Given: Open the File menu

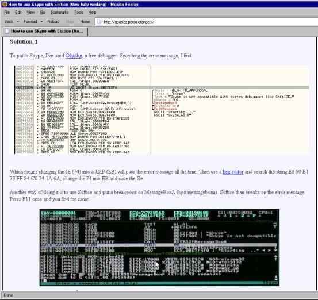Looking at the screenshot, I should tap(7, 13).
